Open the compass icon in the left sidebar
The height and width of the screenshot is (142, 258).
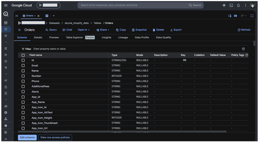click(x=6, y=112)
